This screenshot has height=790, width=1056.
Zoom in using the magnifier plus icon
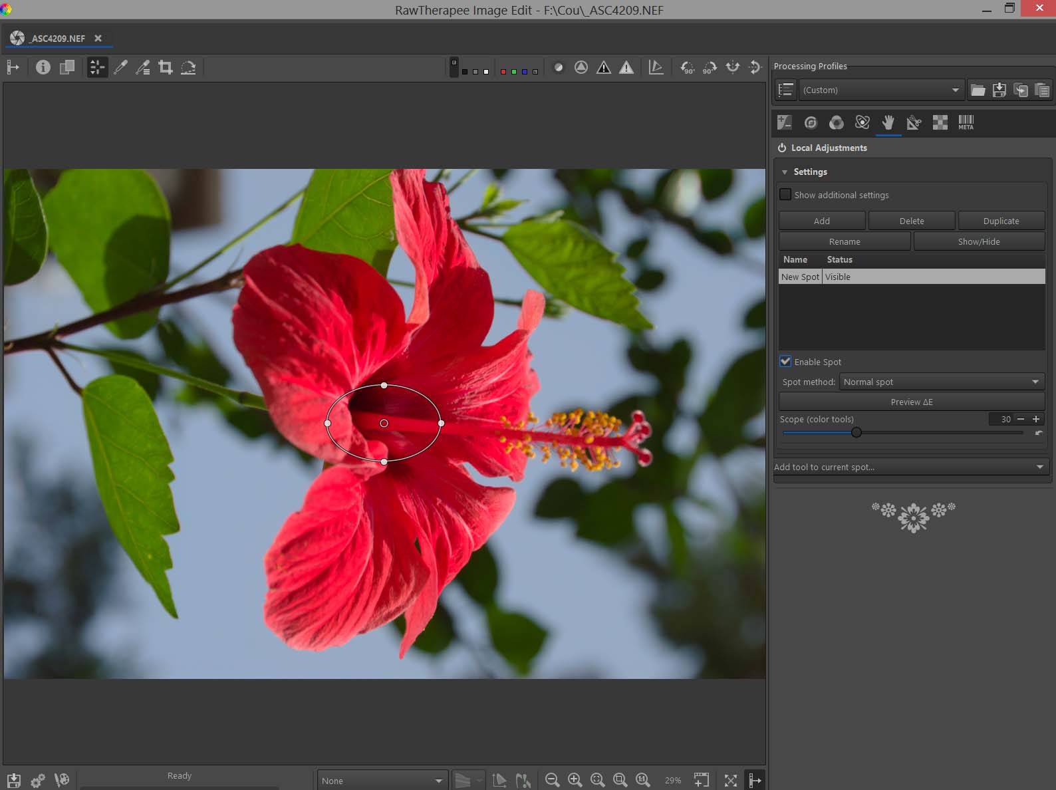tap(575, 780)
